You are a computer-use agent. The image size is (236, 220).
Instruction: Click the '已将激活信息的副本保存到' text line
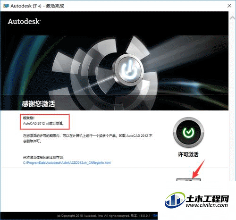43,157
